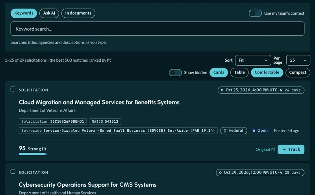Check the Cloud Migration solicitation checkbox
Image resolution: width=315 pixels, height=195 pixels.
(x=13, y=89)
